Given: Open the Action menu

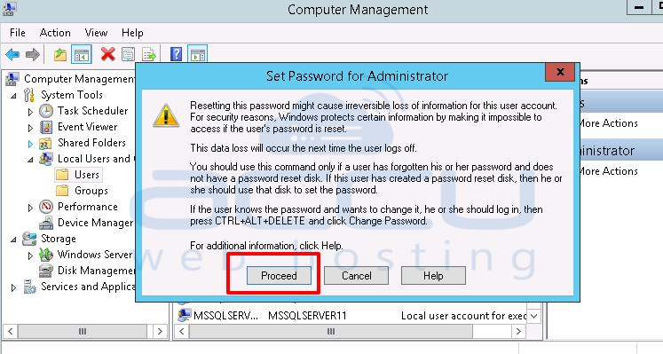Looking at the screenshot, I should coord(55,33).
